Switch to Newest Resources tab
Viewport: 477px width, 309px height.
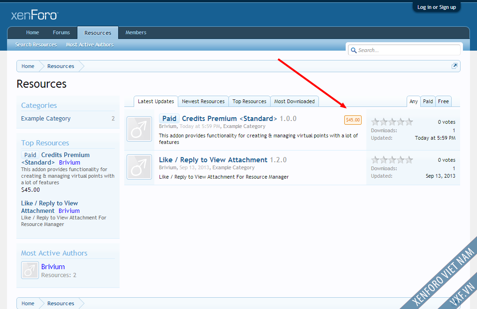tap(203, 101)
